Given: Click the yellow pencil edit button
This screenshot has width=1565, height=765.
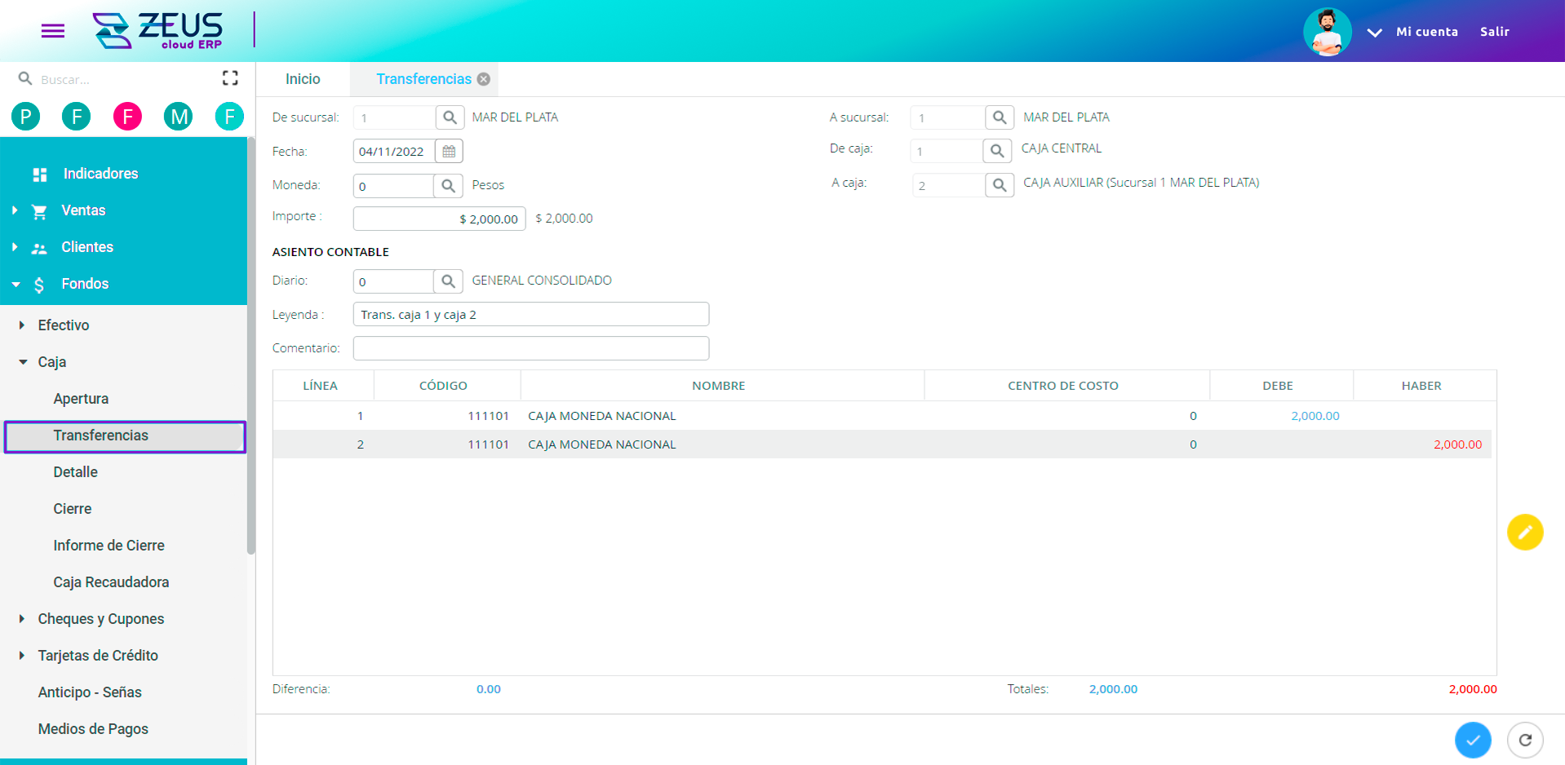Looking at the screenshot, I should coord(1525,532).
